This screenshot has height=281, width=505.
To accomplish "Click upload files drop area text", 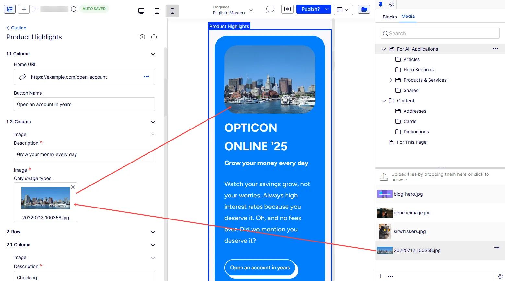I will [440, 177].
